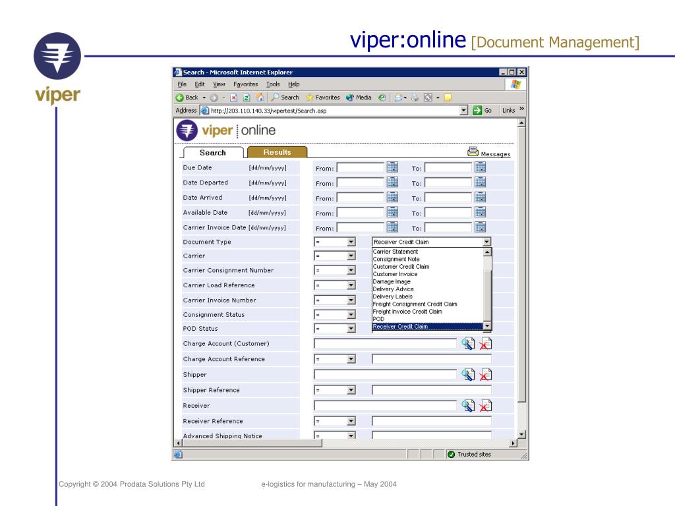Switch to Results tab
Viewport: 675px width, 506px height.
pos(278,152)
